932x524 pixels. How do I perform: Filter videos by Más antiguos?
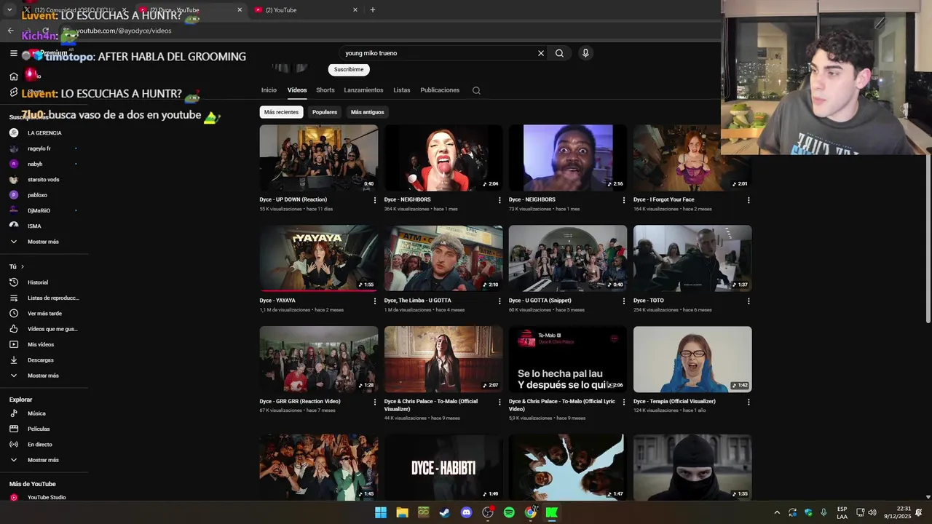tap(367, 112)
